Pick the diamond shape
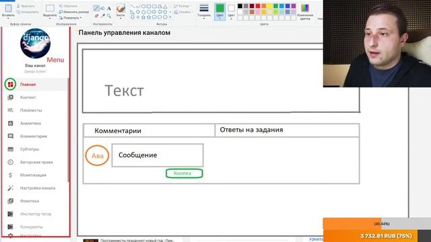Viewport: 431px width, 242px height. coord(137,12)
